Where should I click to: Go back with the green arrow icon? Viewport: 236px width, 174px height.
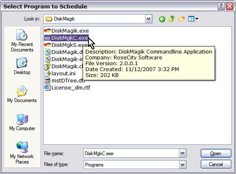click(162, 19)
